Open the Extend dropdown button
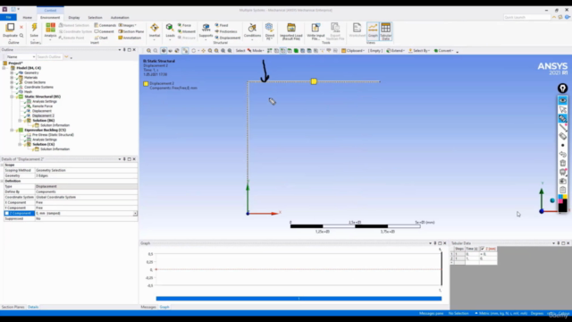This screenshot has height=322, width=572. pyautogui.click(x=395, y=51)
